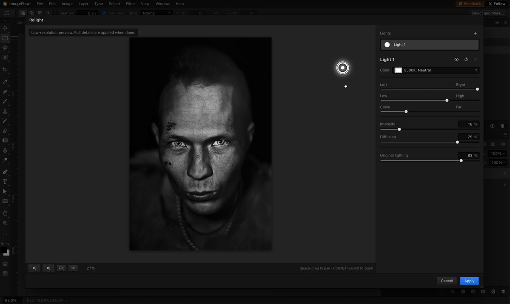Click Select and Mask button

coord(487,13)
